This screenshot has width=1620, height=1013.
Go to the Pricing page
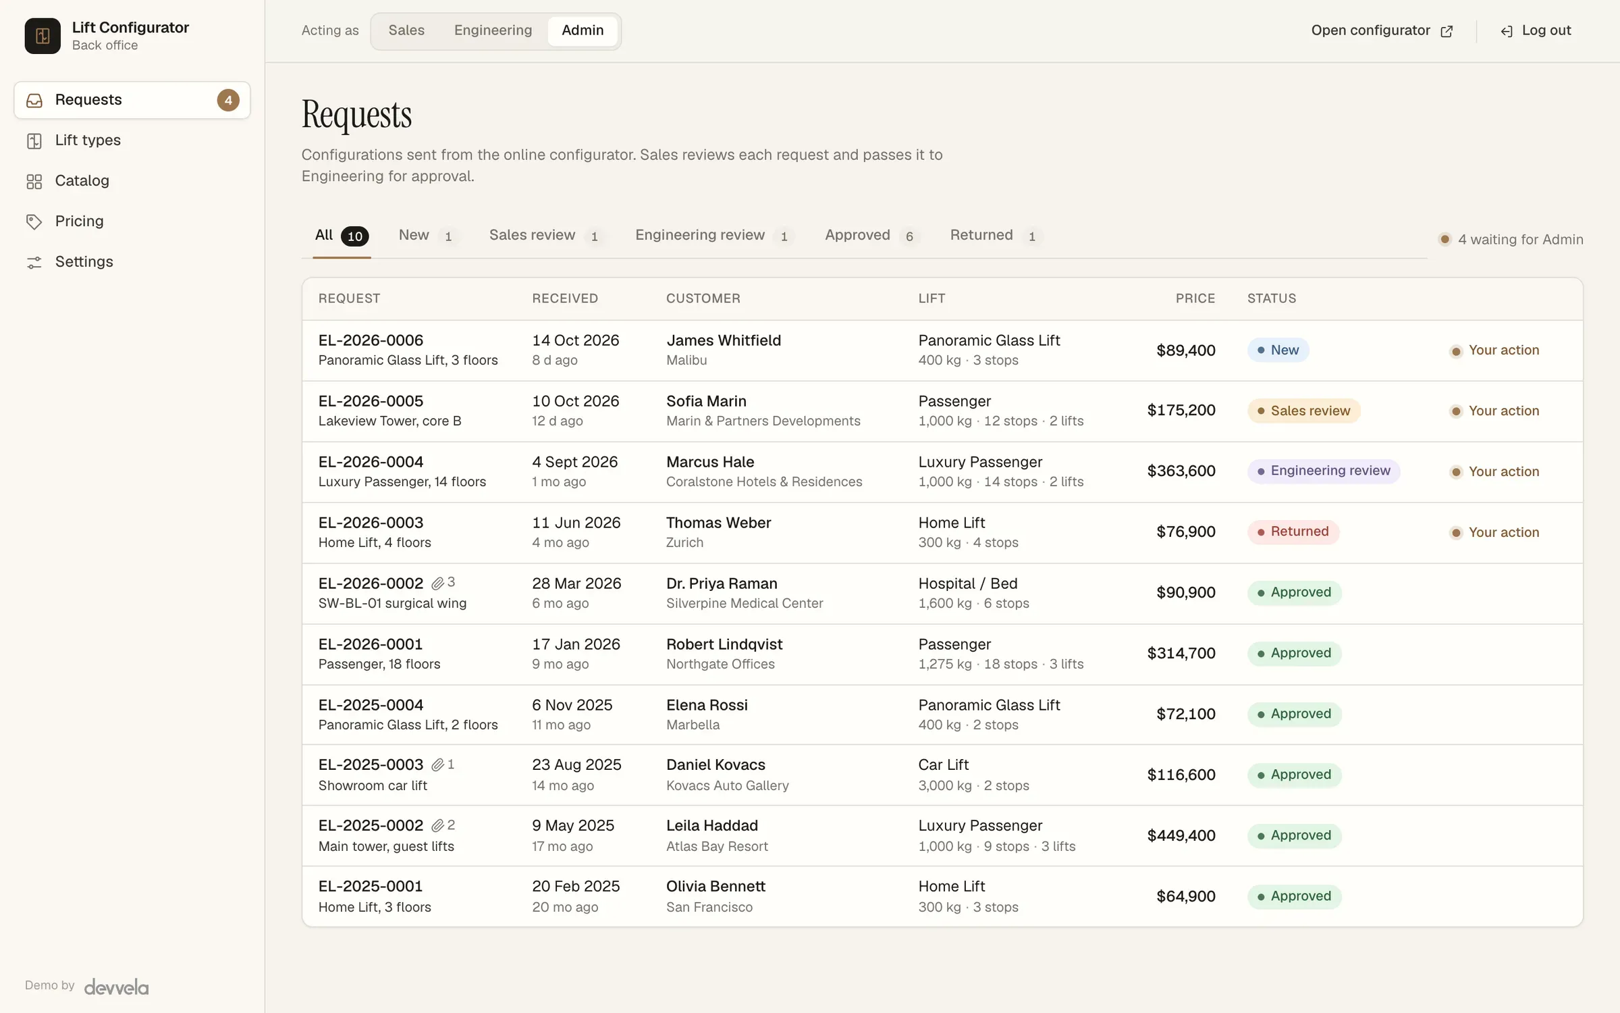tap(132, 222)
